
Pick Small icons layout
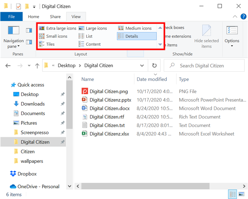point(53,36)
